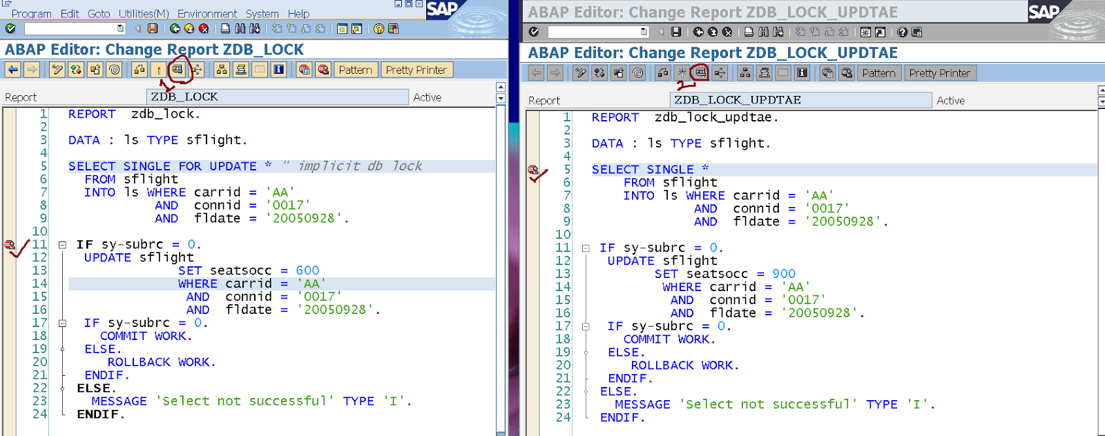Screen dimensions: 1105x436
Task: Click Direct Processing execute icon in ZDB_LOCK editor
Action: (177, 70)
